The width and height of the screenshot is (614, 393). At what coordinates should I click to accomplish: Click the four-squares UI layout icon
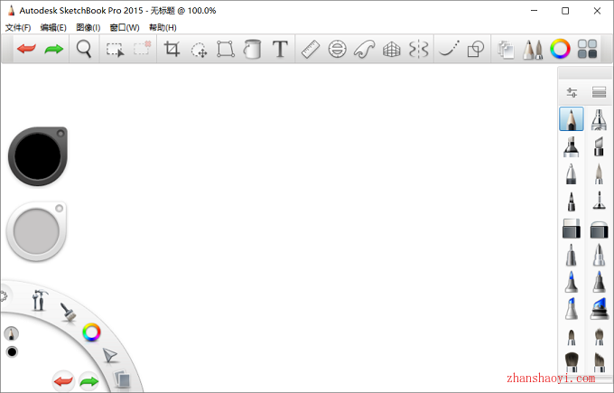587,49
